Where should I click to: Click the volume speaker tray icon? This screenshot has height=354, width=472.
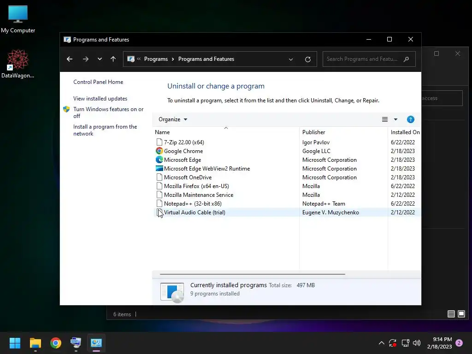pos(417,343)
